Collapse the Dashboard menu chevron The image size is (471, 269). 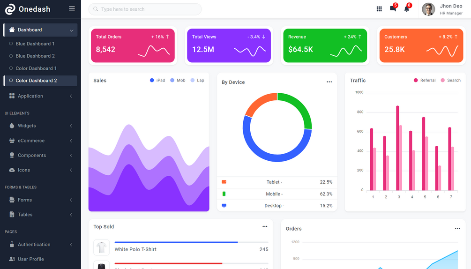(72, 30)
